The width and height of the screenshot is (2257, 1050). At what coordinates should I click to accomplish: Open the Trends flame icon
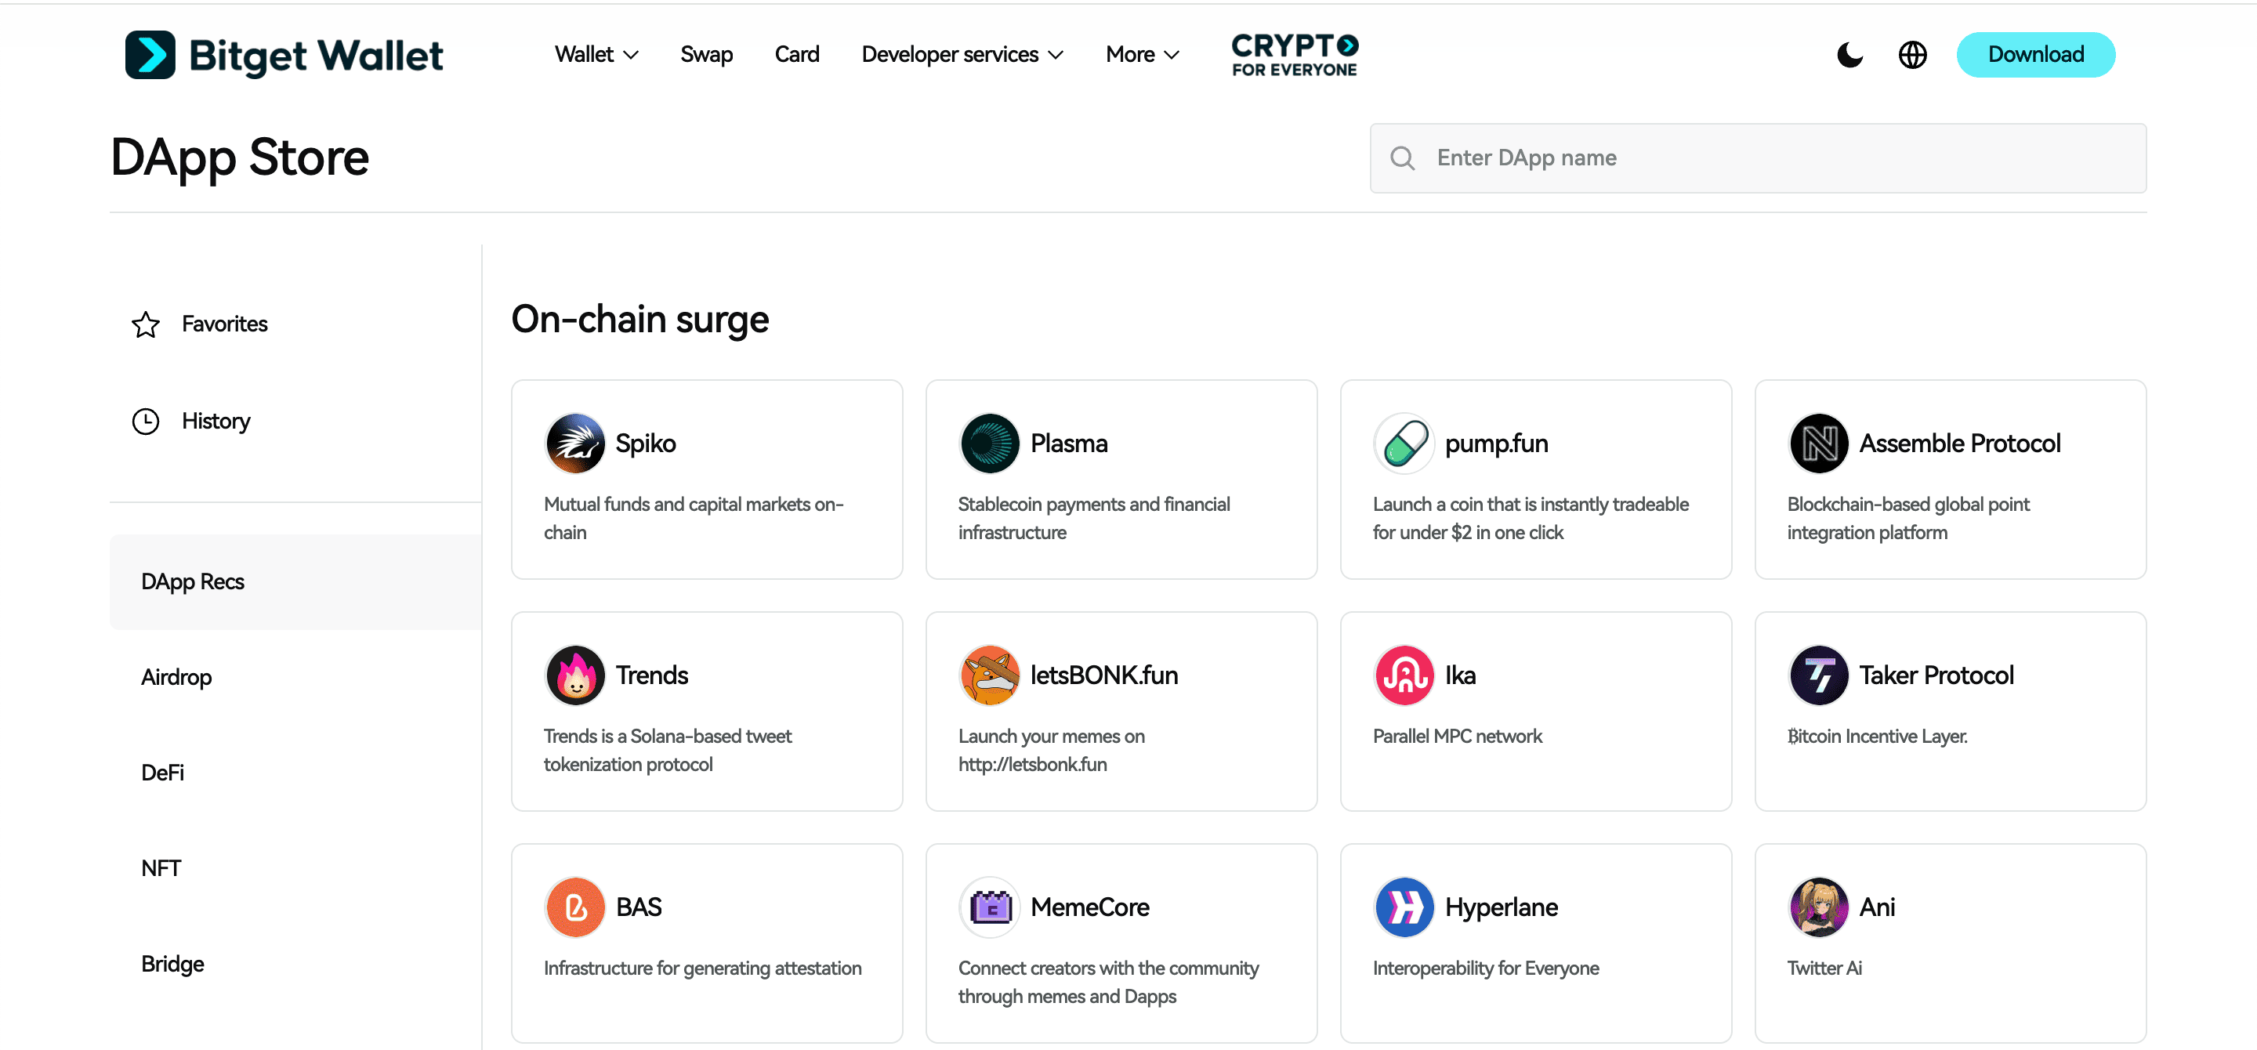[574, 675]
